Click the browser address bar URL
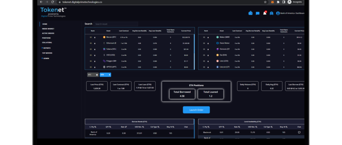 pos(82,2)
